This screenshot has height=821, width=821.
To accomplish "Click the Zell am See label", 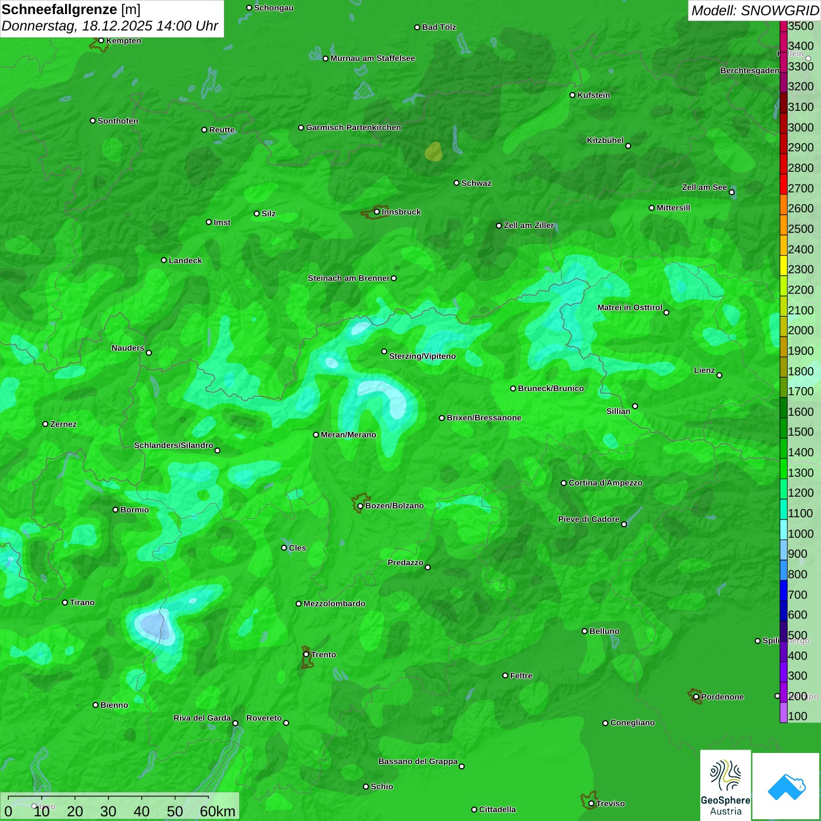I will pos(704,187).
